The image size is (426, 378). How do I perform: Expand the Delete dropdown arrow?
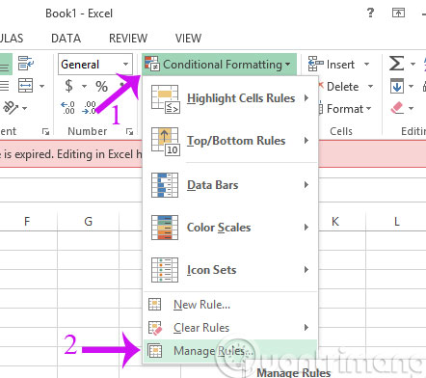point(370,87)
